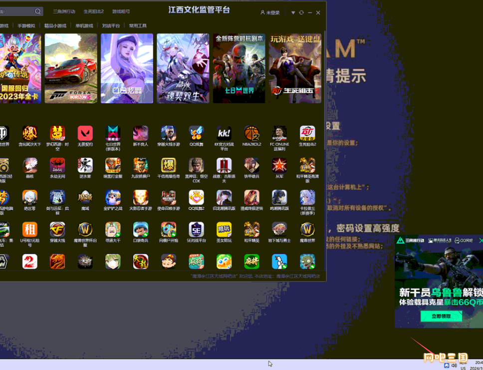Image resolution: width=483 pixels, height=370 pixels.
Task: Open the 金铲铲之战 icon
Action: 113,197
